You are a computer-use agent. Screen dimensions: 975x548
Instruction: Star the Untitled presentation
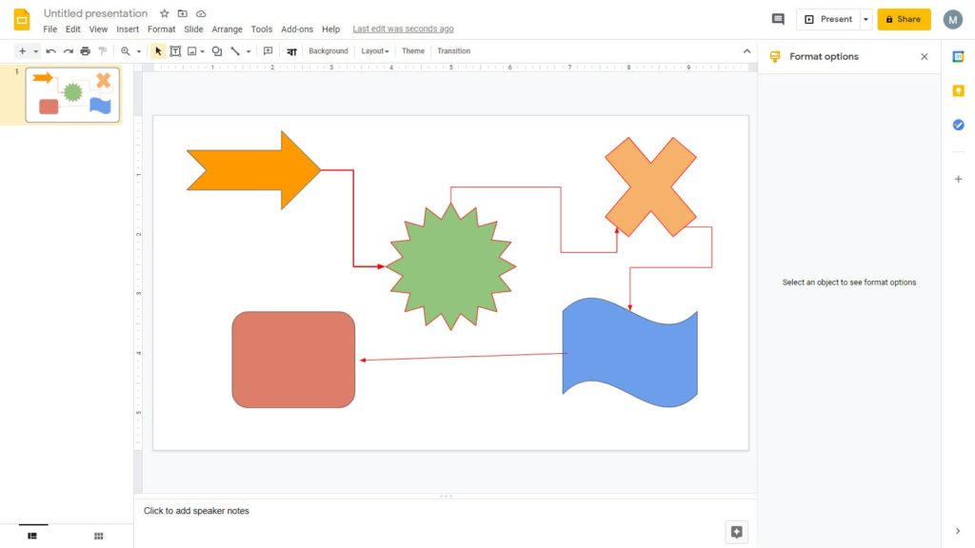164,13
